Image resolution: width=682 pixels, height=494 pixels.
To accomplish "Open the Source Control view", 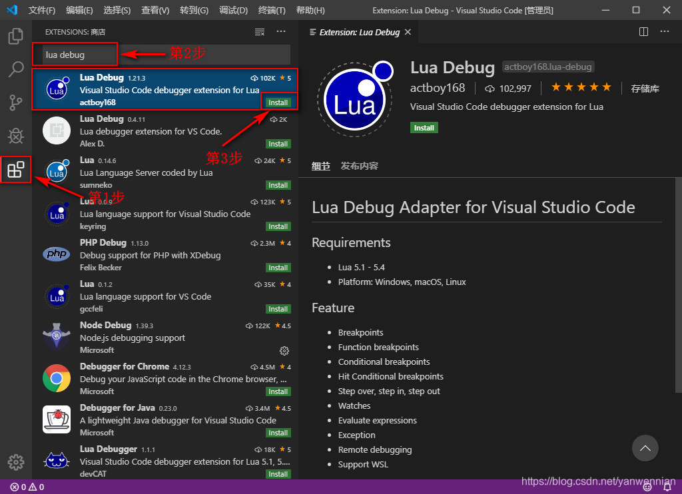I will tap(16, 103).
